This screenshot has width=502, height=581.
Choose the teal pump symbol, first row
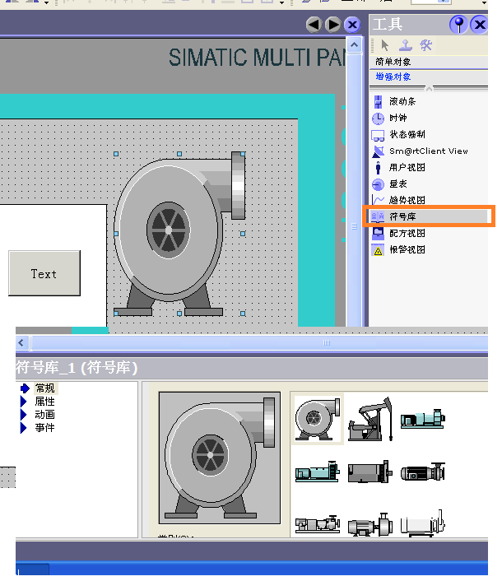pos(423,419)
